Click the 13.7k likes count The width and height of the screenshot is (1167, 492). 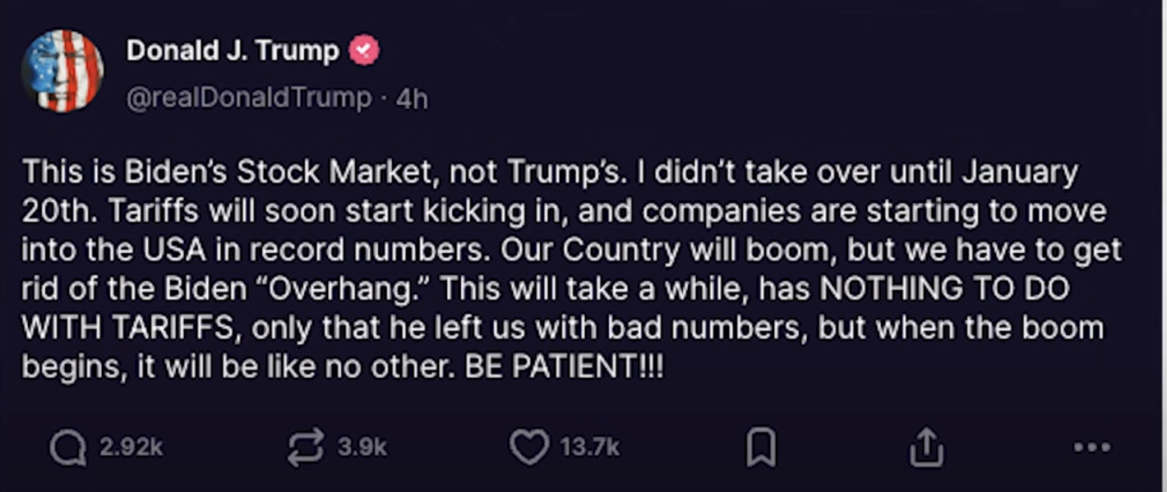(x=589, y=448)
